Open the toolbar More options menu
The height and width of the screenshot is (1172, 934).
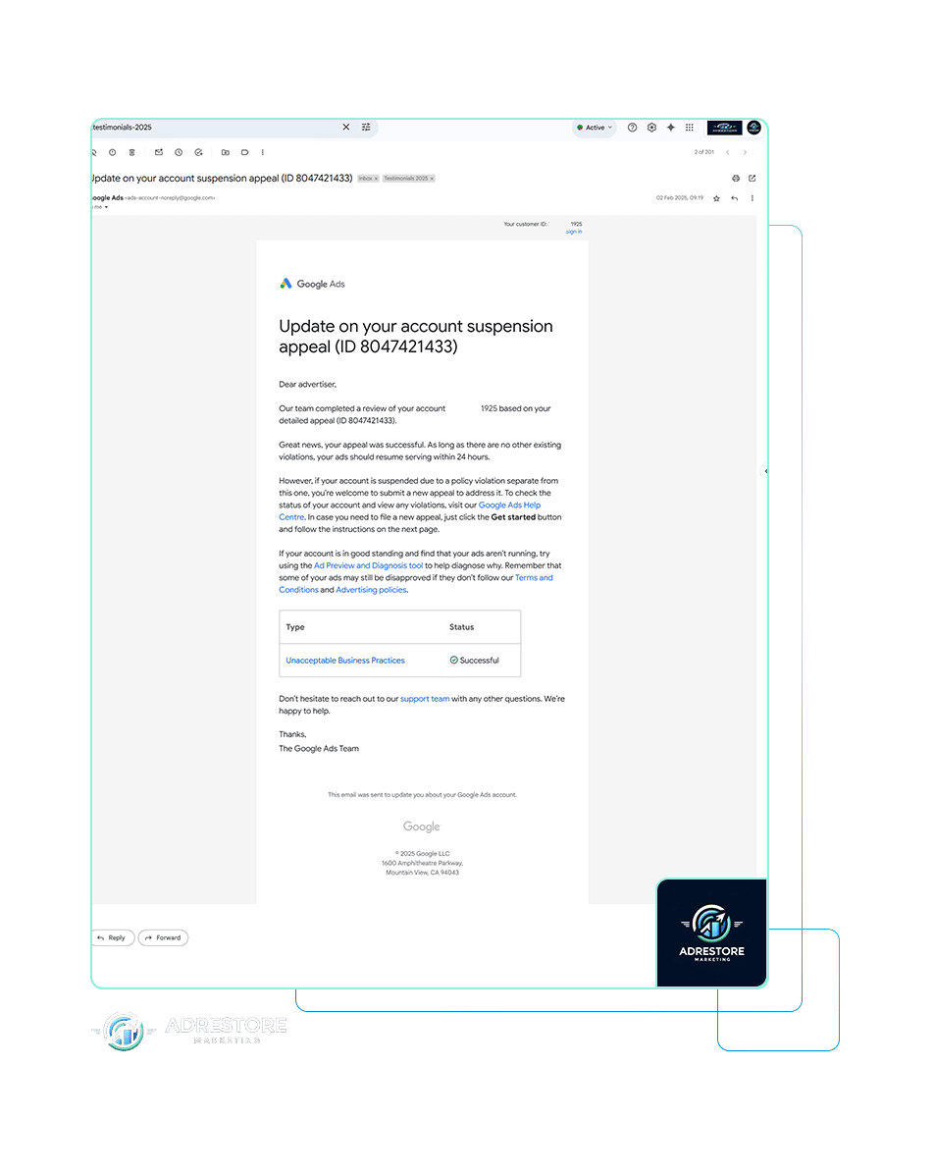click(262, 152)
